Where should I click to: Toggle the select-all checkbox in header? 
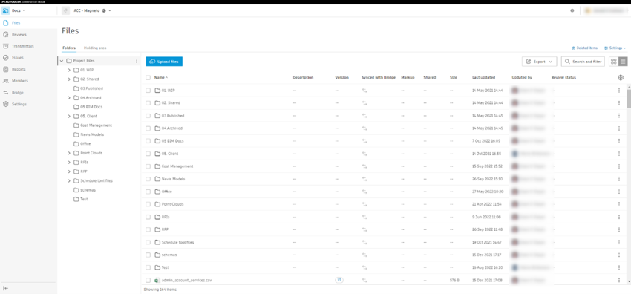coord(148,78)
